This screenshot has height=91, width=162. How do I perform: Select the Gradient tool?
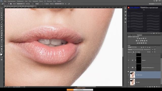(2, 33)
